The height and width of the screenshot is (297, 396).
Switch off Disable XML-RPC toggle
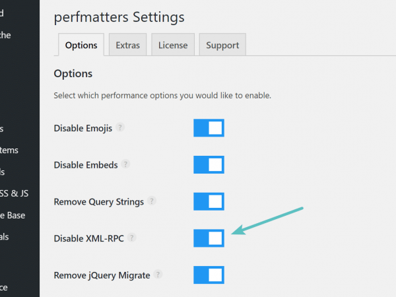(209, 238)
